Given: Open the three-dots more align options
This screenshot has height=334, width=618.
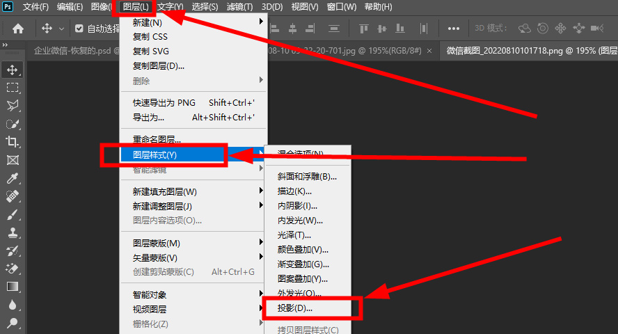Looking at the screenshot, I should tap(454, 29).
